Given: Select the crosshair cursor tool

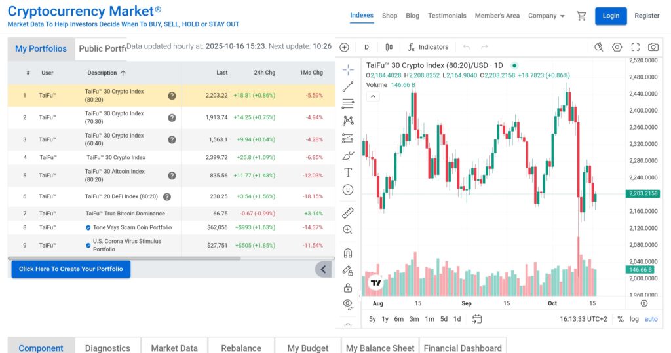Looking at the screenshot, I should pyautogui.click(x=348, y=69).
